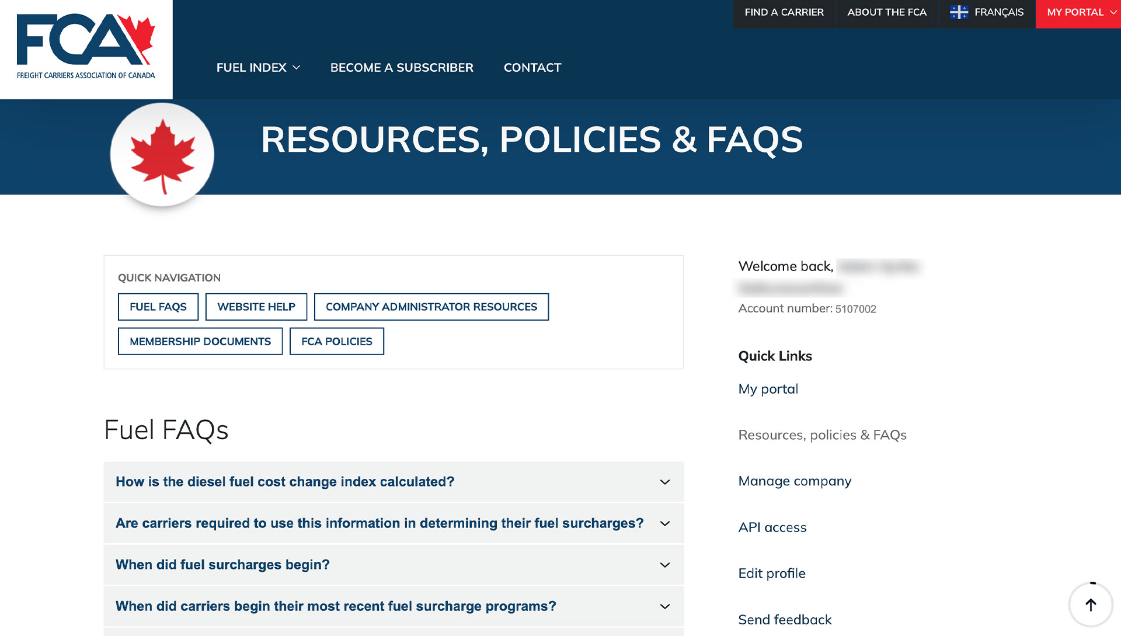Click the 'Quick Navigation' label
The image size is (1121, 636).
click(x=169, y=278)
